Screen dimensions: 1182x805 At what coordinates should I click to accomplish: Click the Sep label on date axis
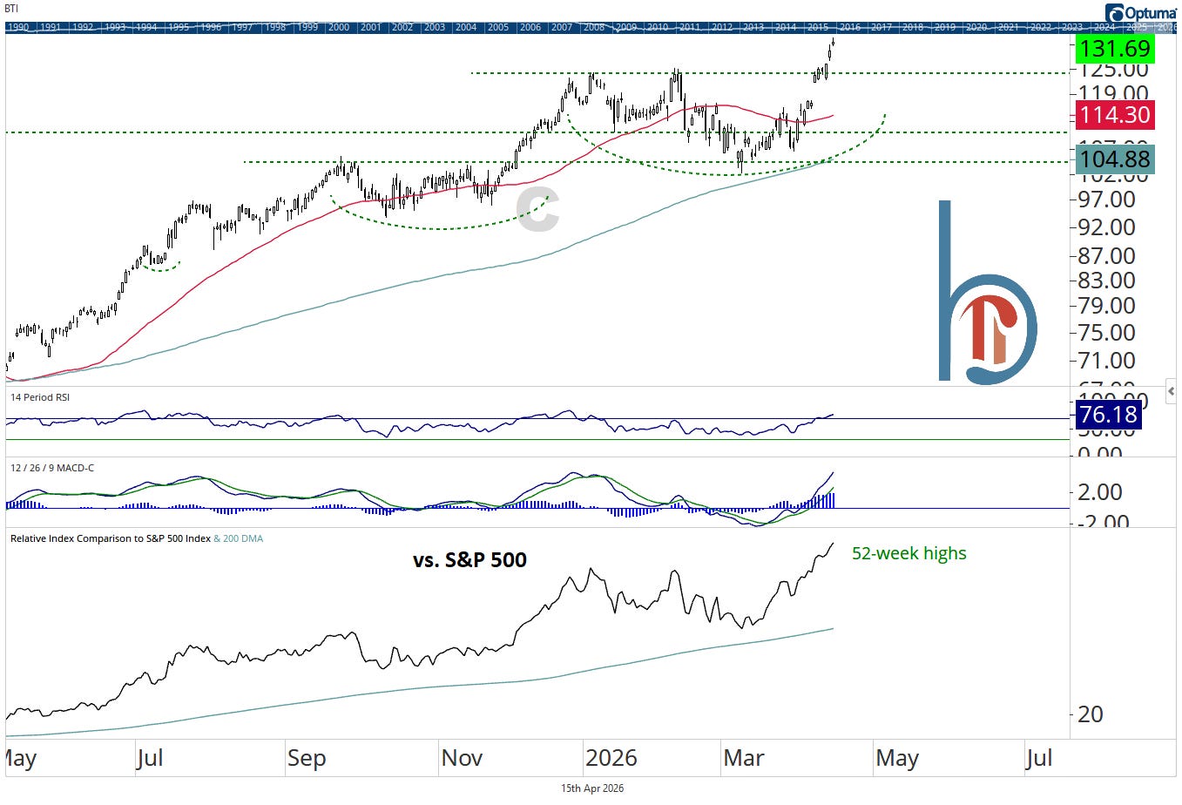[x=307, y=758]
